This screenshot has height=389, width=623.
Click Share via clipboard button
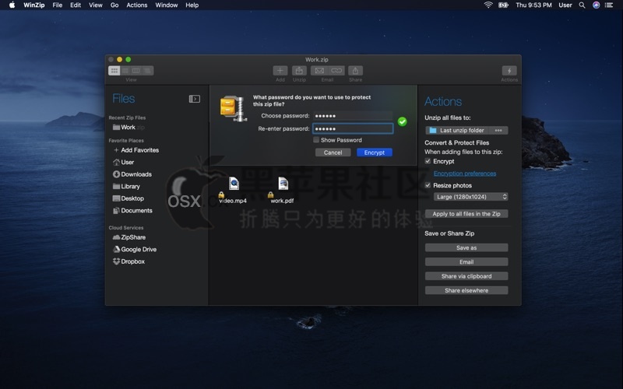point(466,276)
